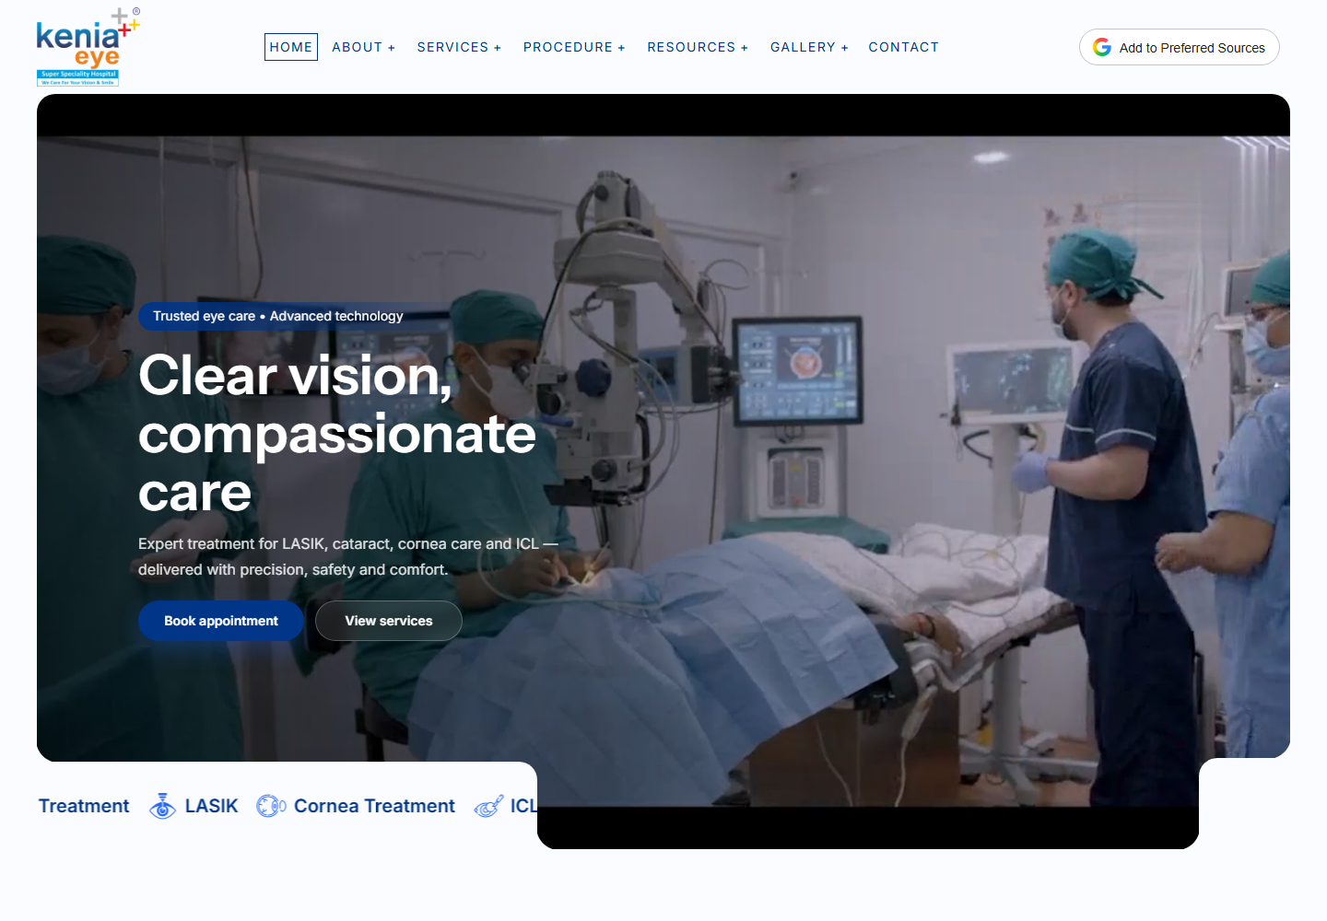Click the Google G icon
1327x921 pixels.
1102,47
